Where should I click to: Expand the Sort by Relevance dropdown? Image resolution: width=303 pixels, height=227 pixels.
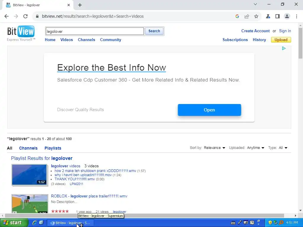click(215, 148)
